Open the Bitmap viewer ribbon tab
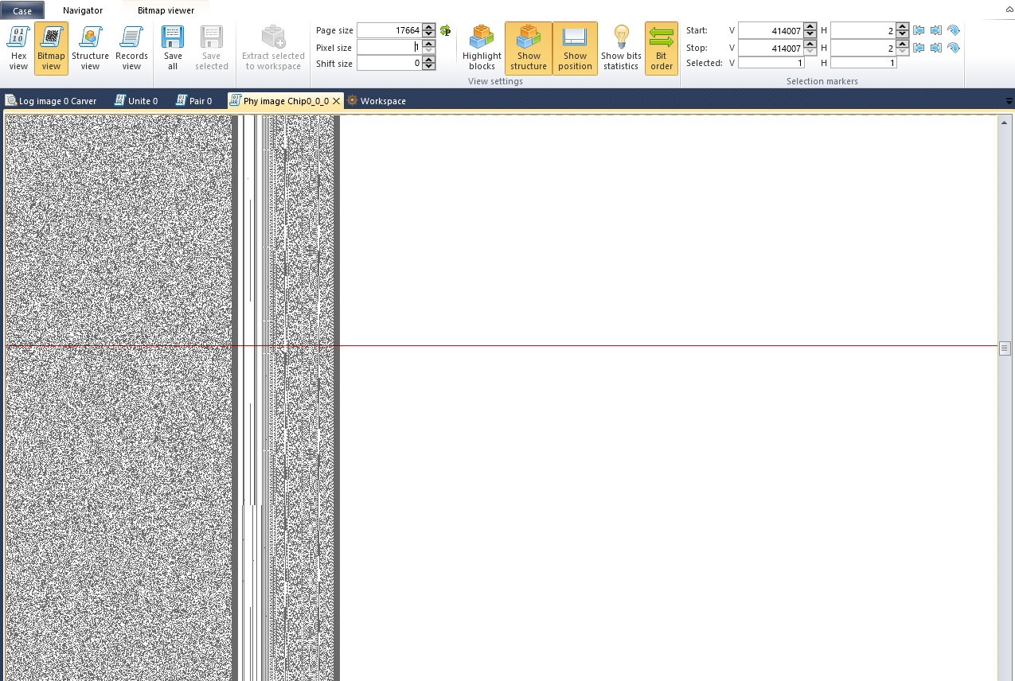The height and width of the screenshot is (681, 1015). 166,11
